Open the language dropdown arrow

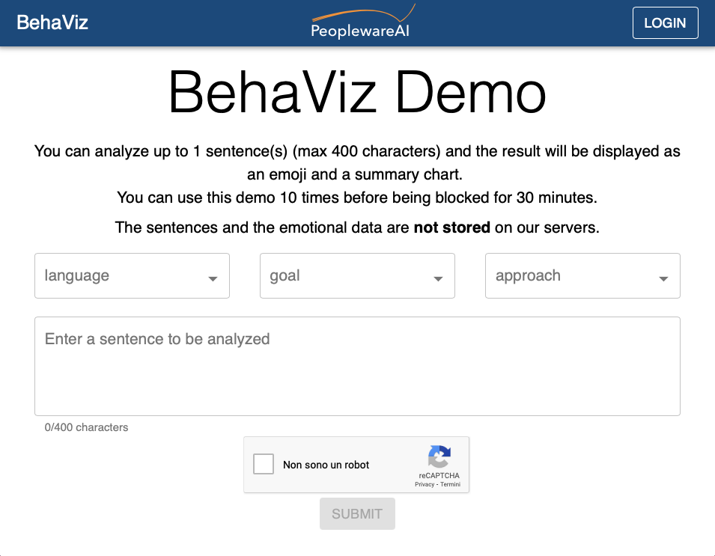coord(213,276)
